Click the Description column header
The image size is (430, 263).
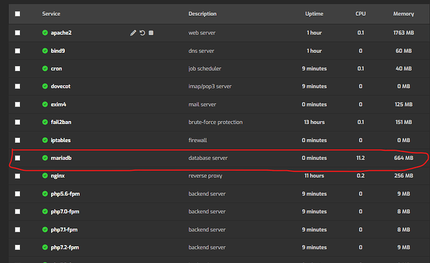[x=203, y=14]
